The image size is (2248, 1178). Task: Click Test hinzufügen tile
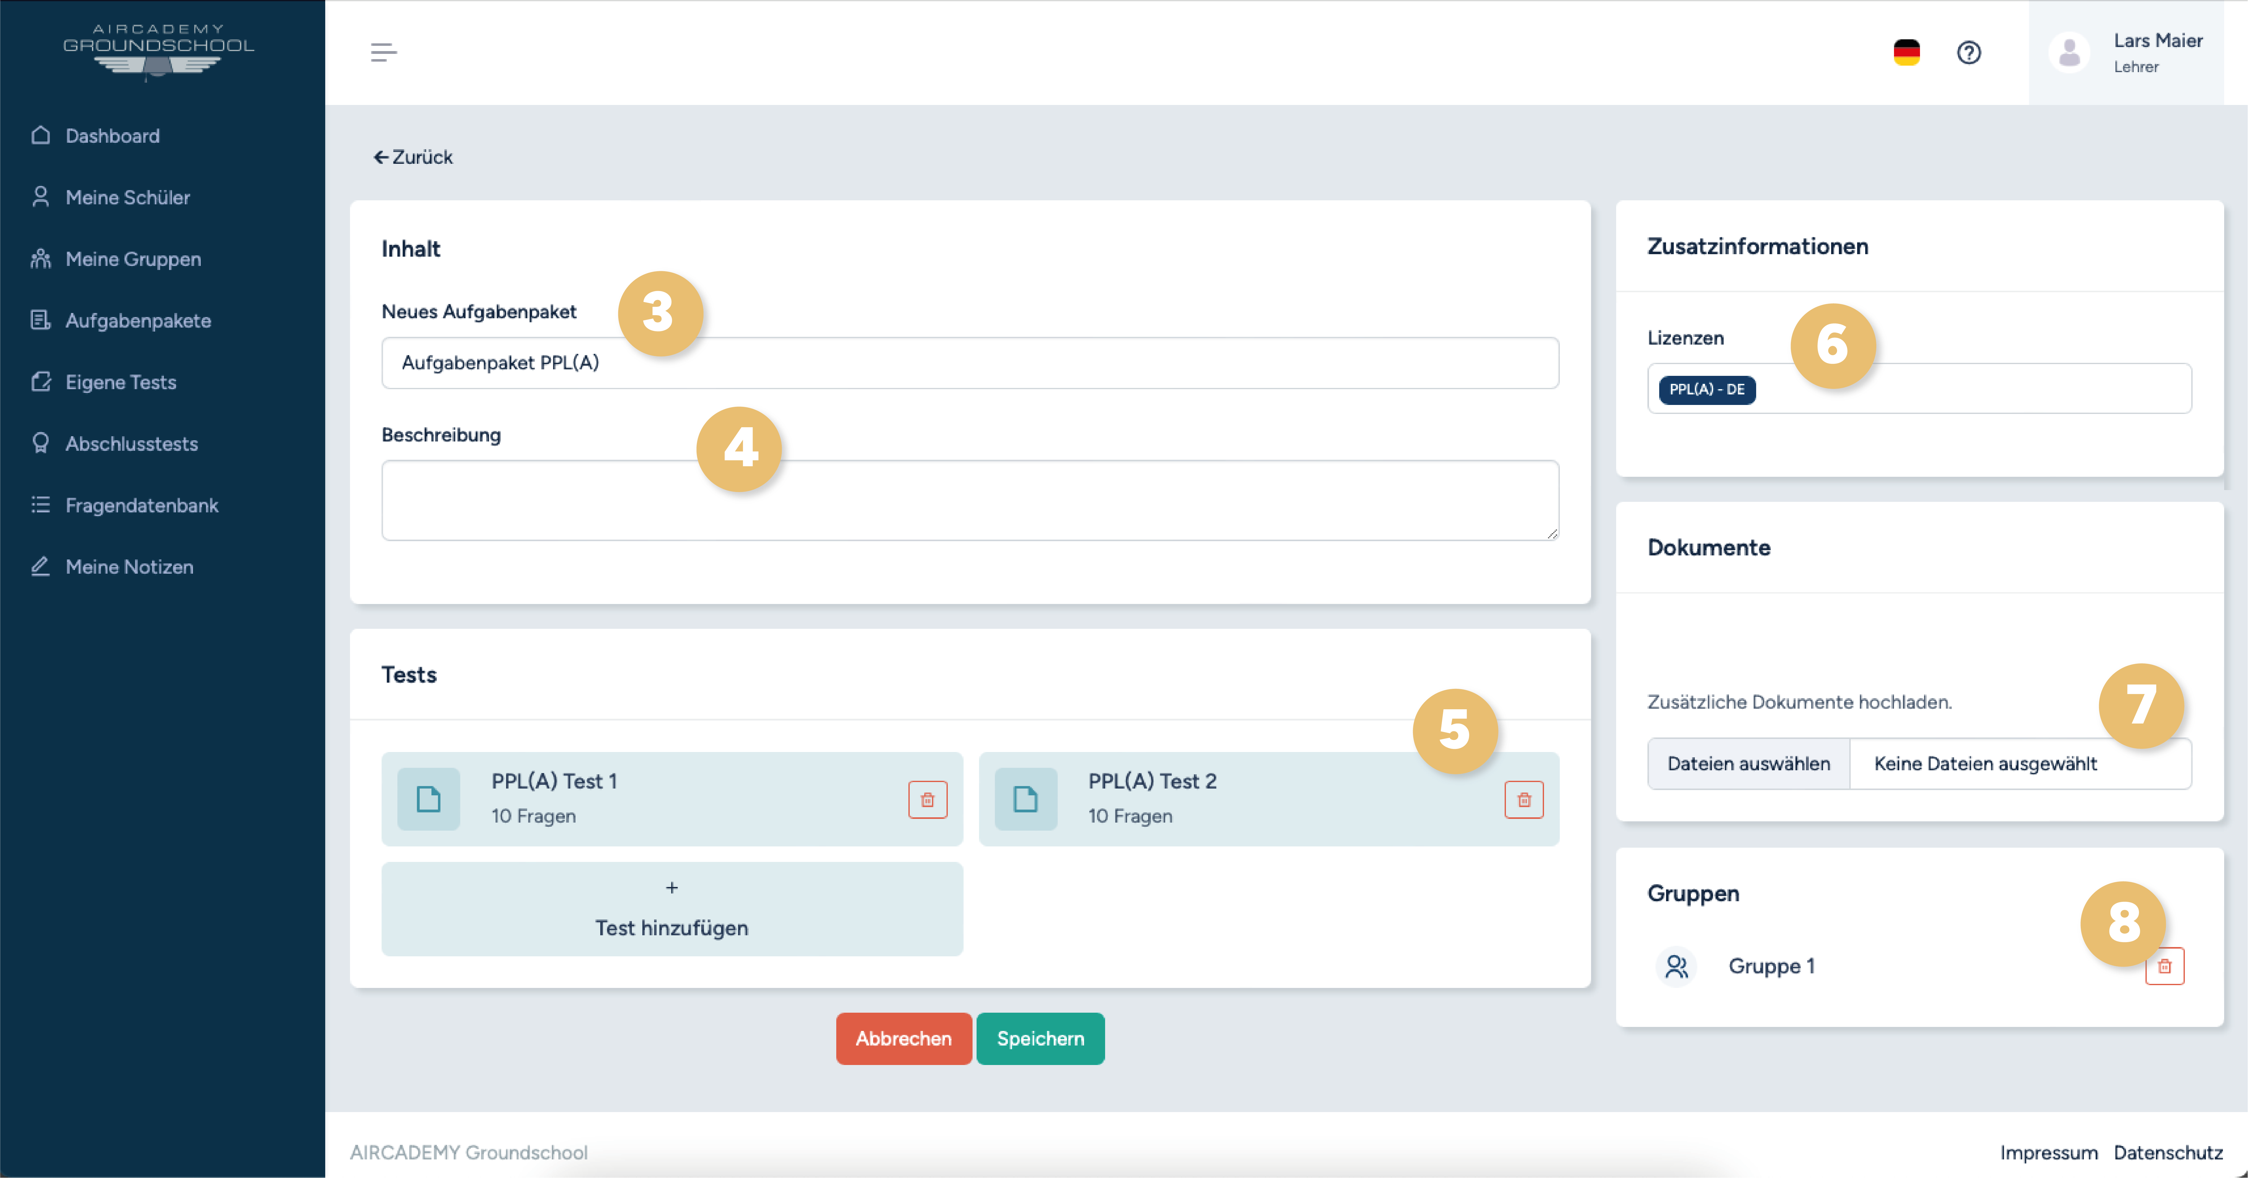pyautogui.click(x=672, y=909)
